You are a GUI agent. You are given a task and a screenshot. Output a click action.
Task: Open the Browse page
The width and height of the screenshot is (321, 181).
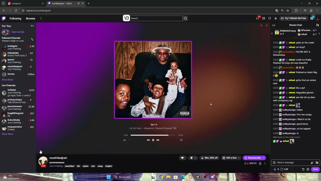[30, 18]
